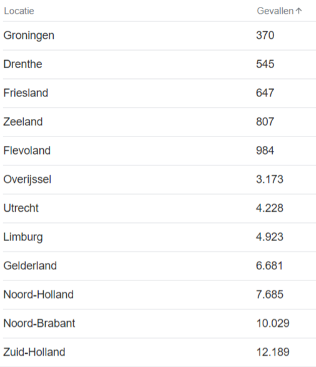
Task: Select the Noord-Holland row
Action: pyautogui.click(x=160, y=295)
